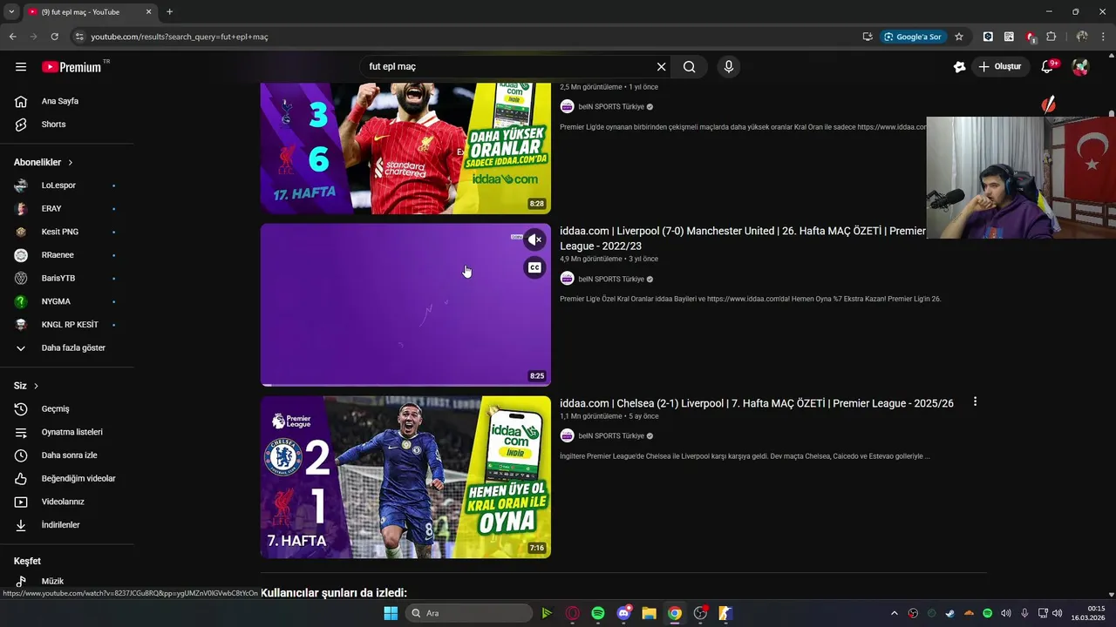Click the Oluştur create button
Screen dimensions: 1116x627
click(1001, 67)
